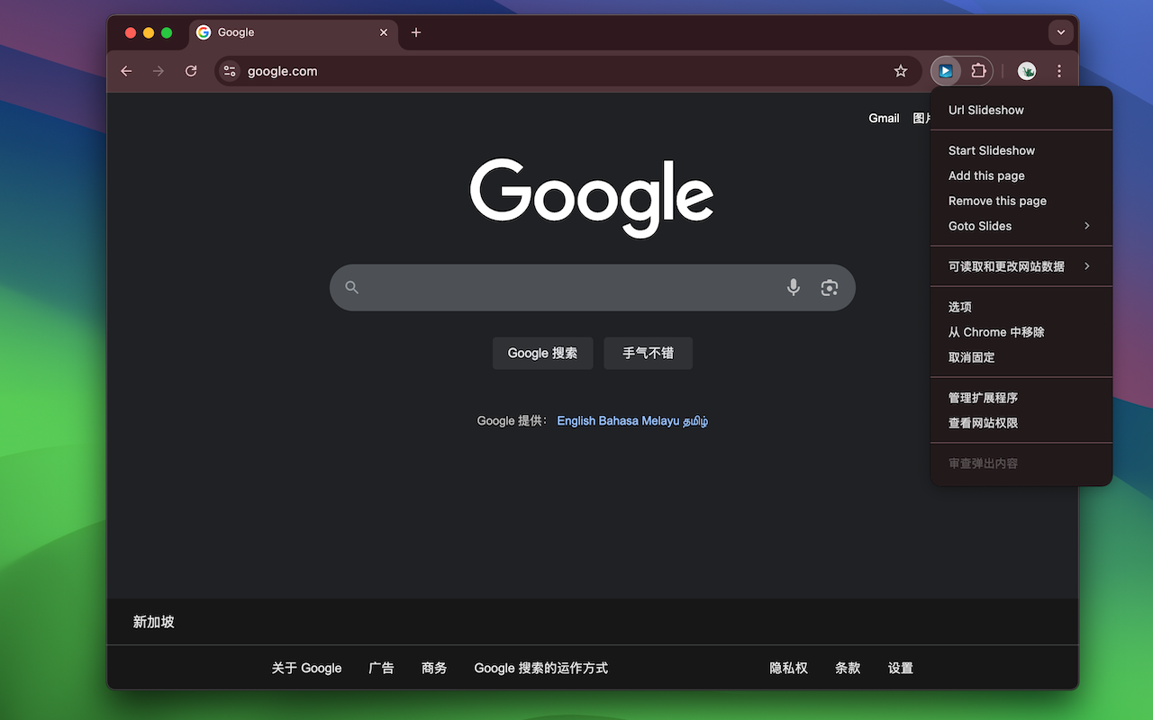Open Google 搜索的运作方式 link
The height and width of the screenshot is (720, 1153).
pos(540,668)
